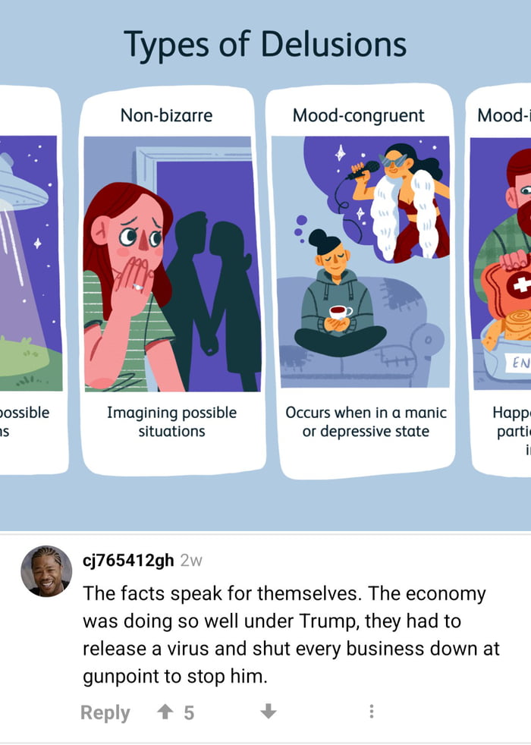Click the Types of Delusions heading
Image resolution: width=531 pixels, height=745 pixels.
(x=265, y=45)
